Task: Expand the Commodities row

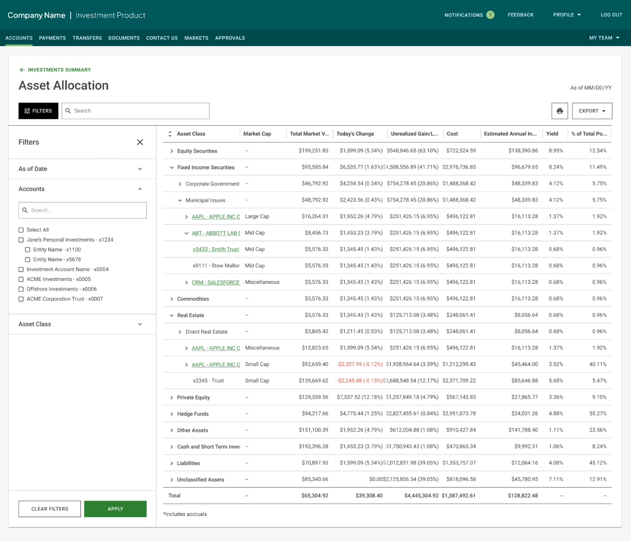Action: (x=172, y=299)
